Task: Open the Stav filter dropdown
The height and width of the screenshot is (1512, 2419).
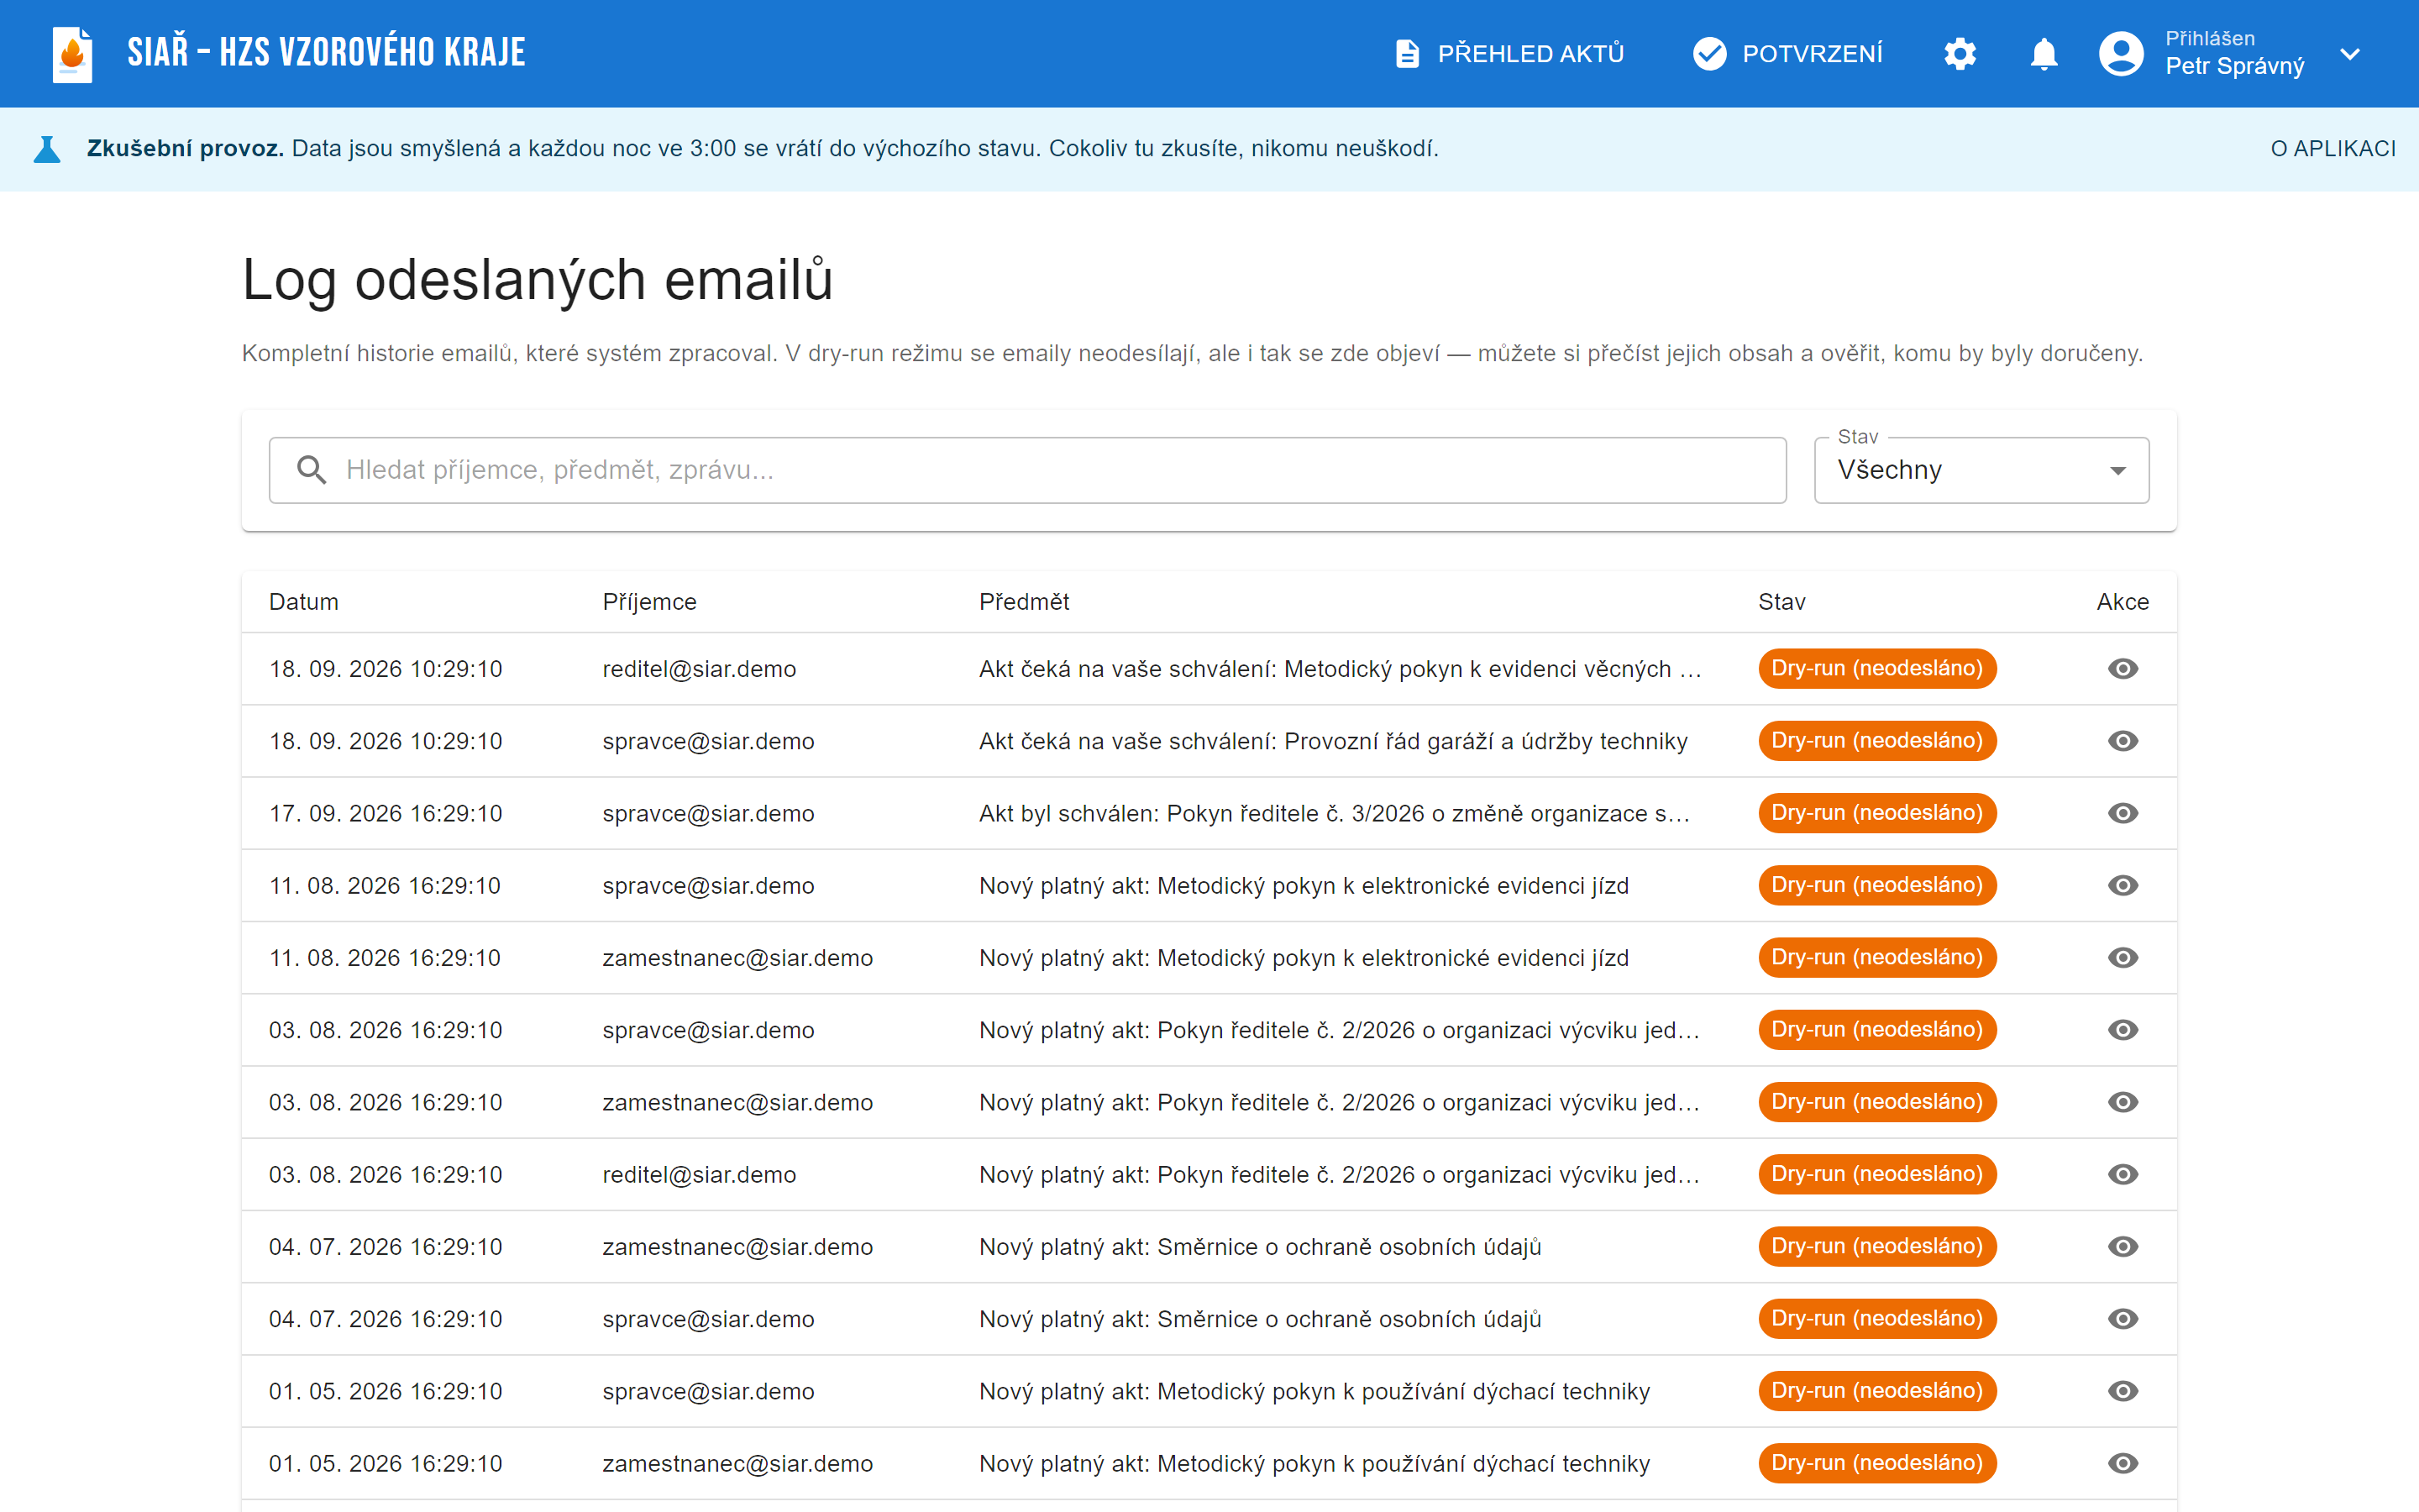Action: tap(1981, 470)
